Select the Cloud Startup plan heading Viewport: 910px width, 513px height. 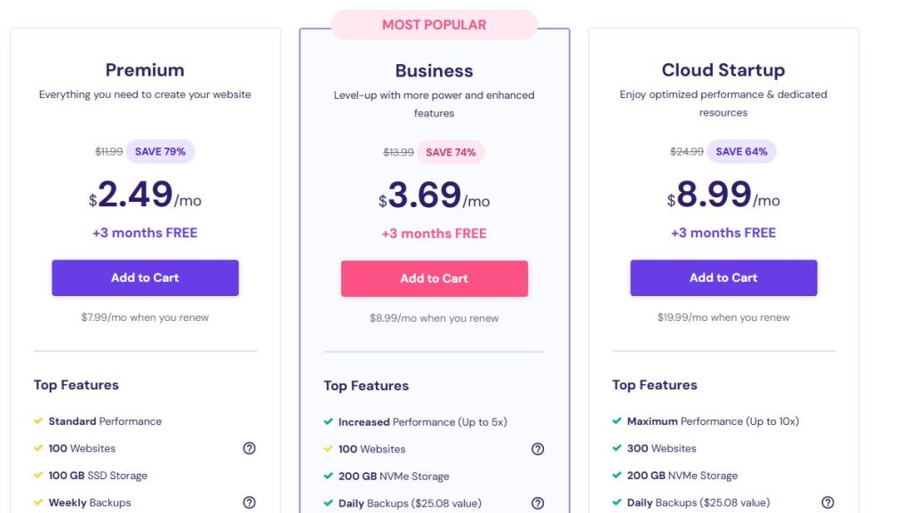tap(723, 70)
